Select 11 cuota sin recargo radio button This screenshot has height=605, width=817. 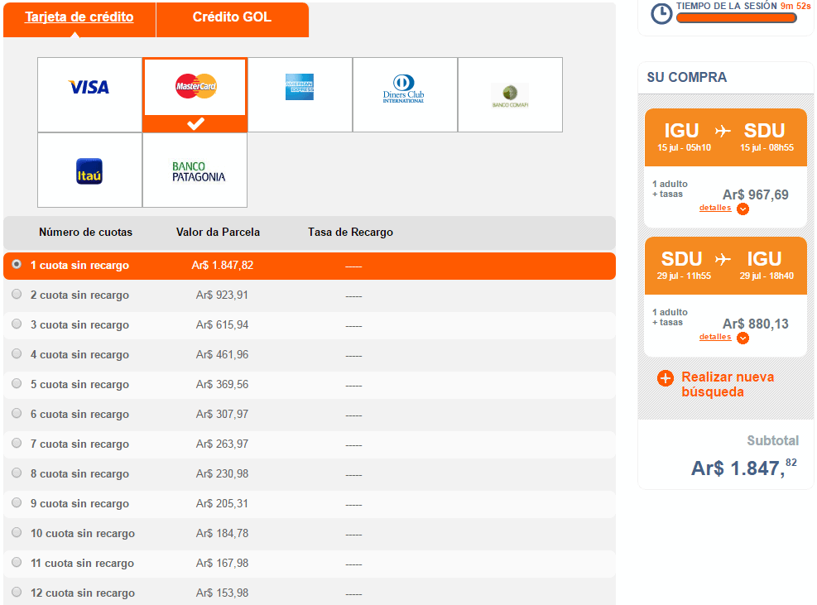coord(17,562)
